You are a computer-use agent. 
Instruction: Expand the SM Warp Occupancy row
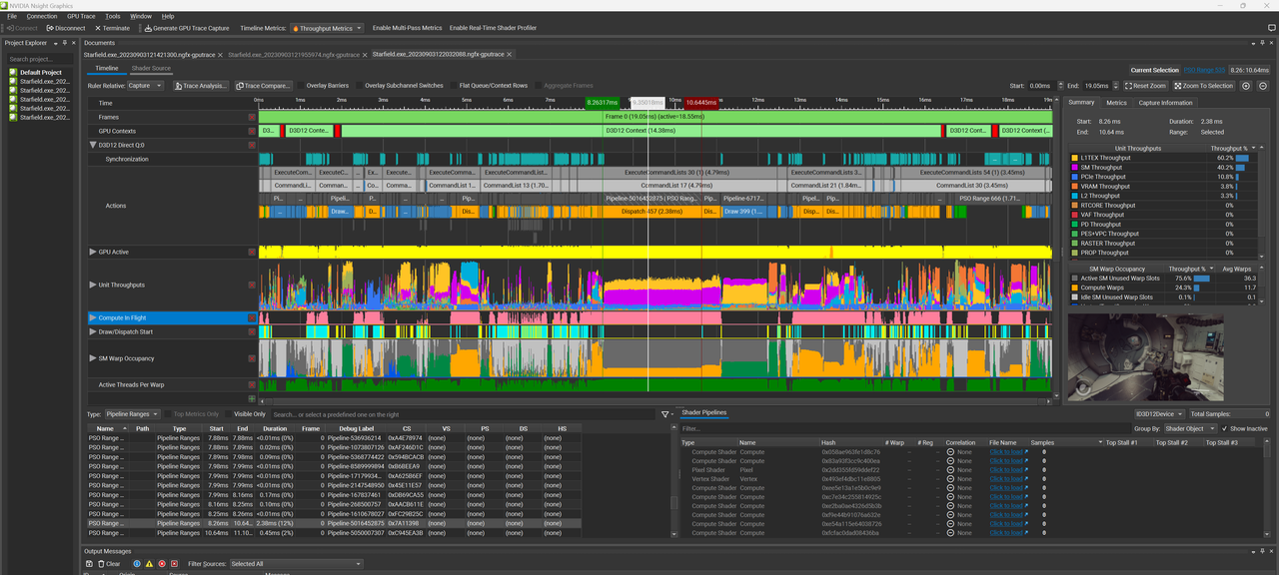pos(94,358)
